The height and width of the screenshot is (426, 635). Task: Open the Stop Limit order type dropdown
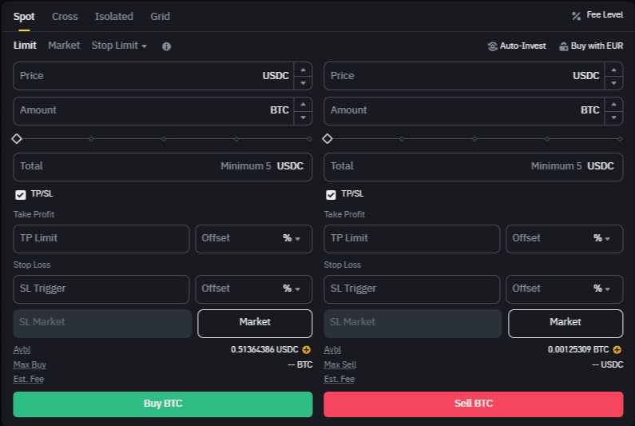[119, 46]
